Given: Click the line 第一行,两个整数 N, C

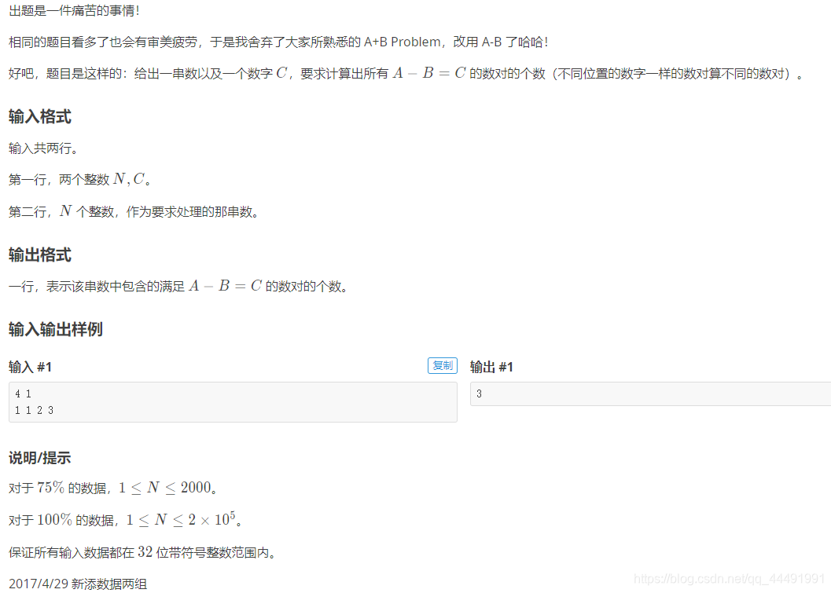Looking at the screenshot, I should 80,180.
